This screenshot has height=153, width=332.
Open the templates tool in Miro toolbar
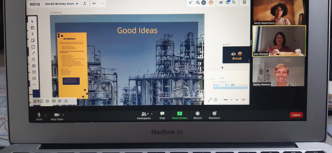tap(33, 28)
